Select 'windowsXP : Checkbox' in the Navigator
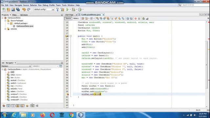 pyautogui.click(x=19, y=100)
